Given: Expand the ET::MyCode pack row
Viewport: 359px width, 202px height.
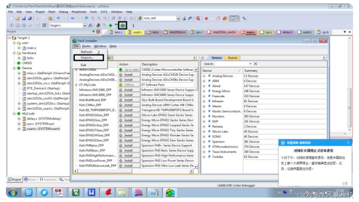Looking at the screenshot, I should pos(76,85).
